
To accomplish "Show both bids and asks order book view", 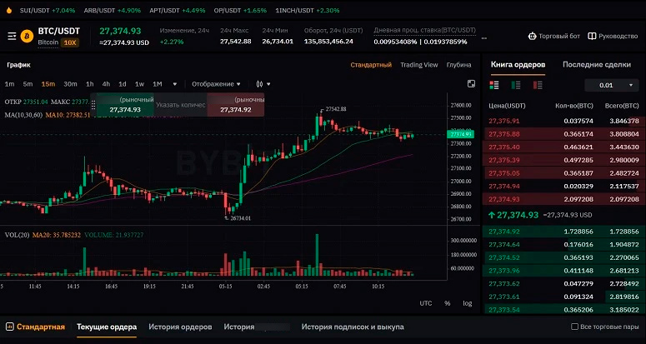I will click(494, 84).
